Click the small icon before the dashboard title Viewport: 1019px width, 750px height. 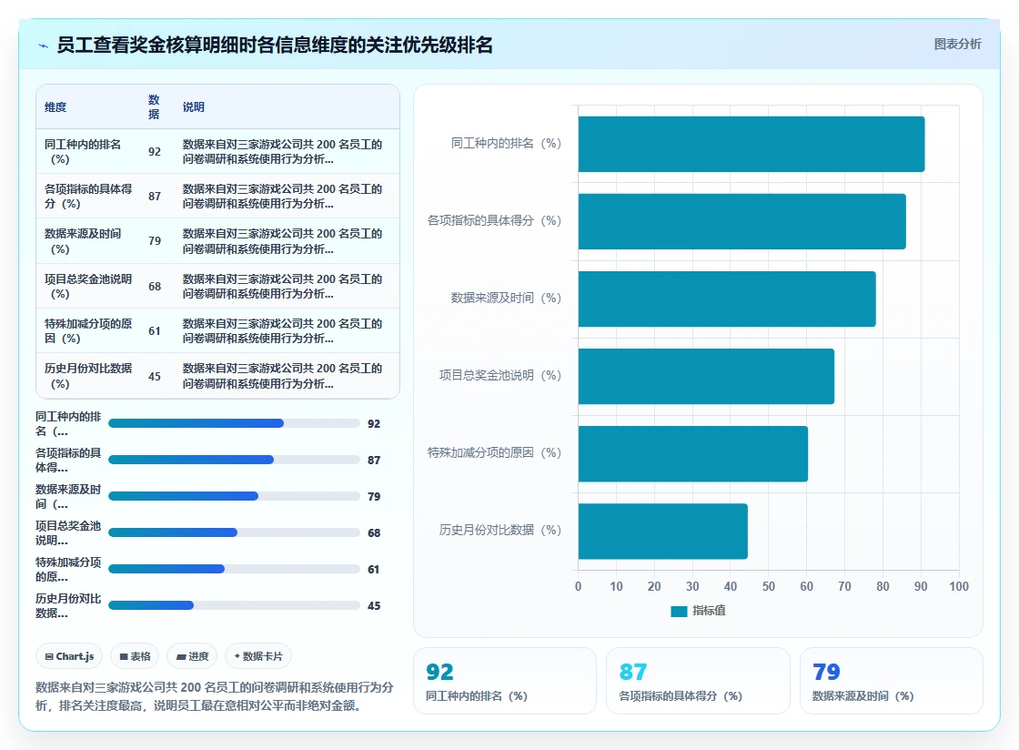pyautogui.click(x=44, y=46)
